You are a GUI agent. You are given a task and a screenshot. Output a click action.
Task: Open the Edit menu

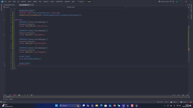[10, 1]
